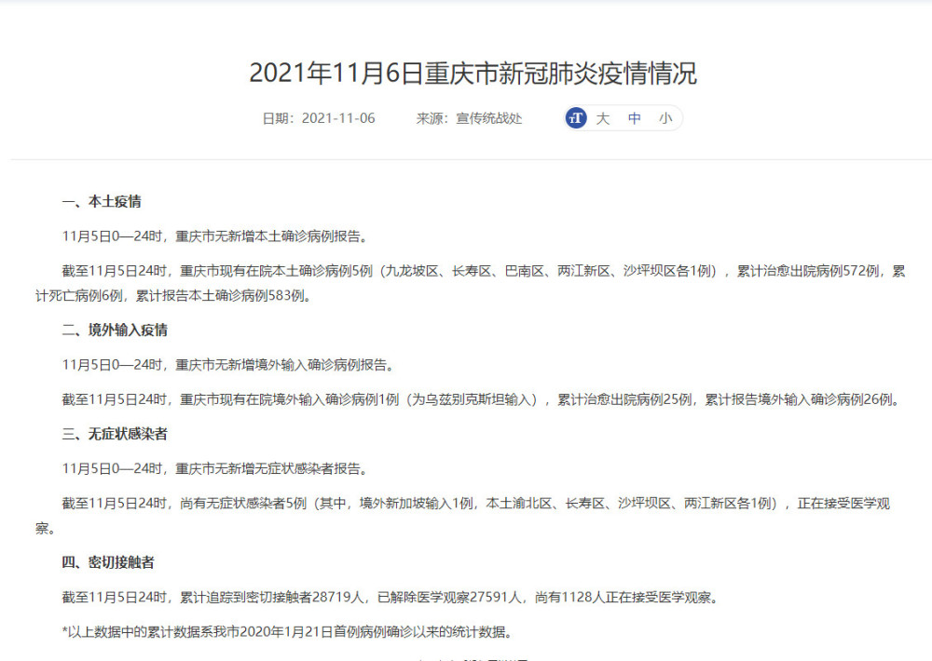Image resolution: width=932 pixels, height=661 pixels.
Task: Click text 累计报告境外输入确诊病例26例
Action: (799, 399)
